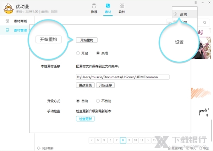The width and height of the screenshot is (213, 151).
Task: Click the user avatar logo
Action: [x=9, y=9]
